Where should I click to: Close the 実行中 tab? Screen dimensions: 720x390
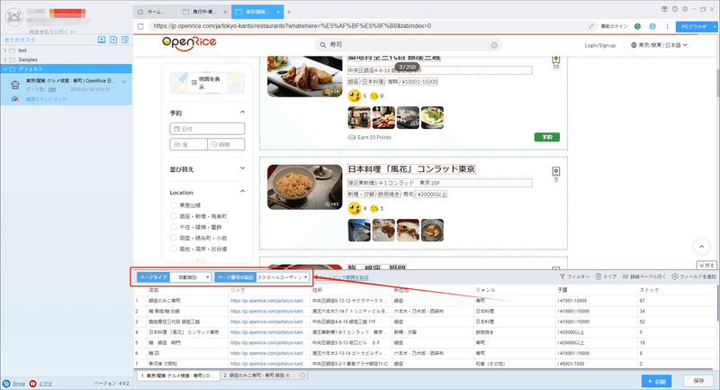[226, 12]
